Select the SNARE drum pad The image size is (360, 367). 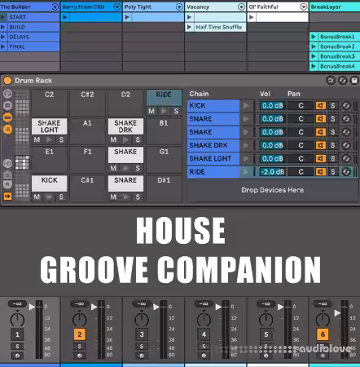coord(125,183)
